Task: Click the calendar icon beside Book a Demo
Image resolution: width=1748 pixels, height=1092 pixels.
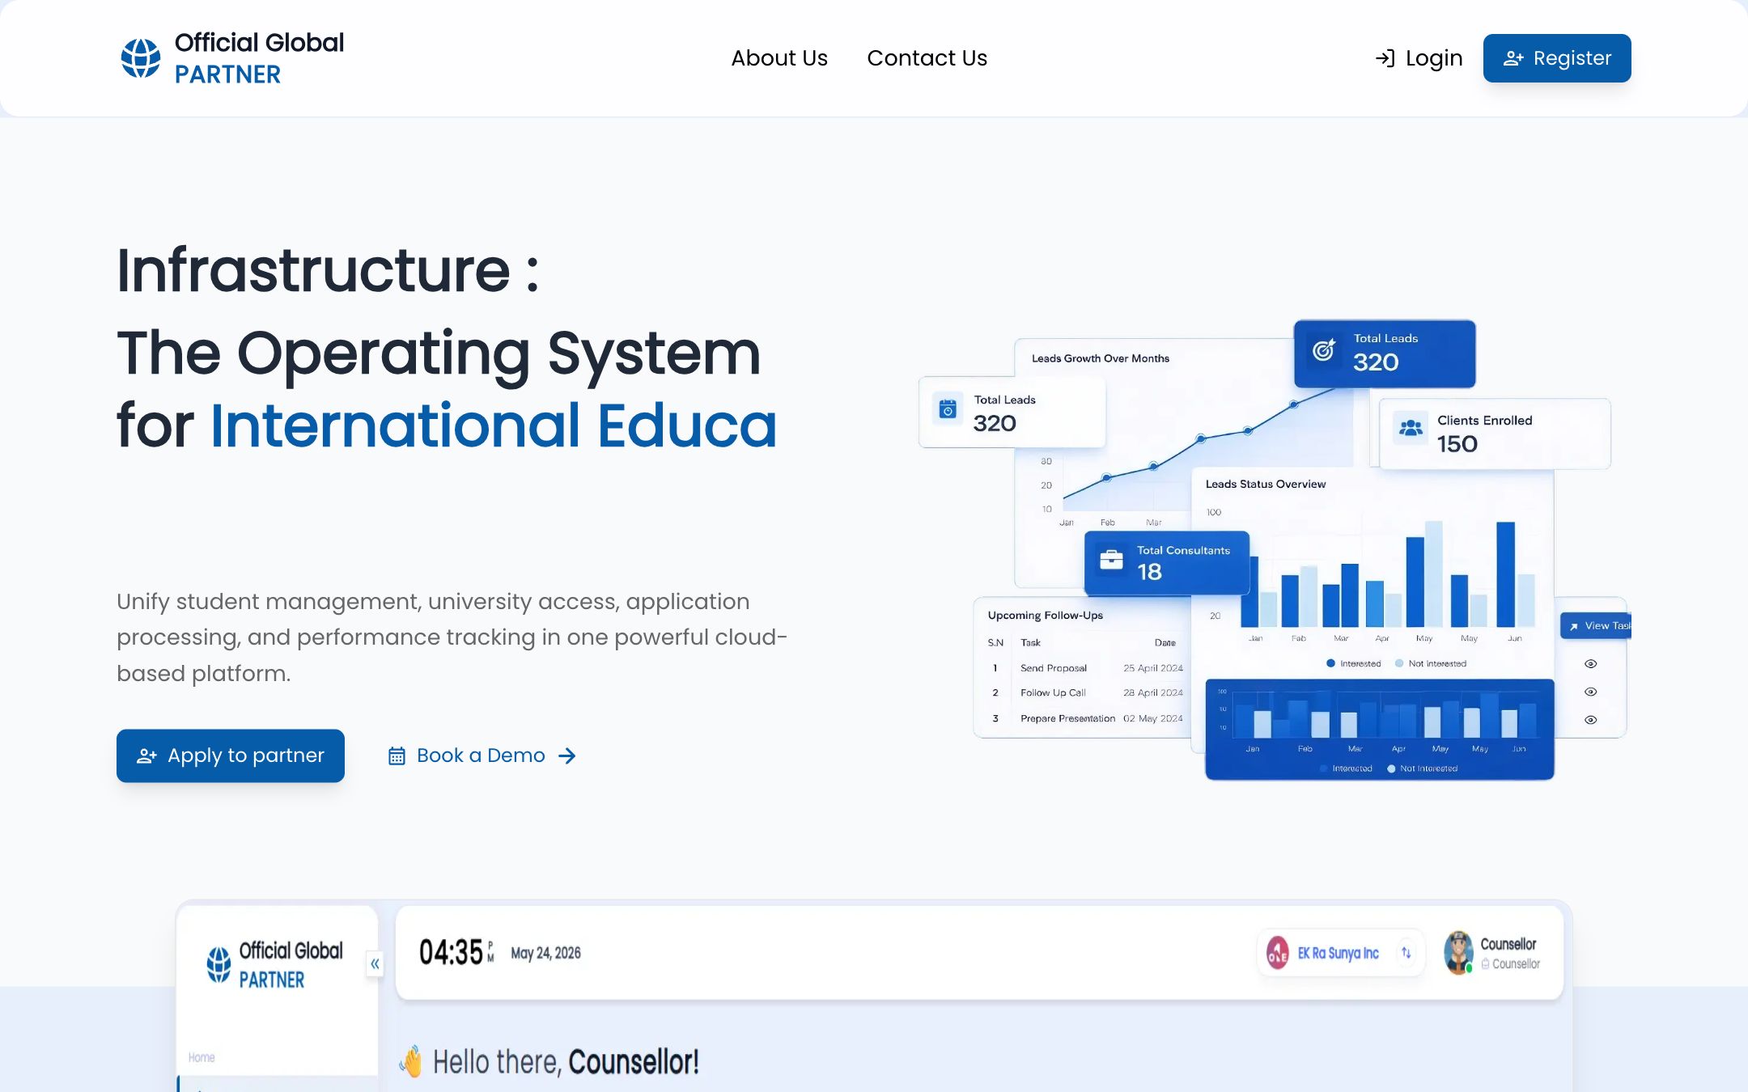Action: pyautogui.click(x=397, y=756)
